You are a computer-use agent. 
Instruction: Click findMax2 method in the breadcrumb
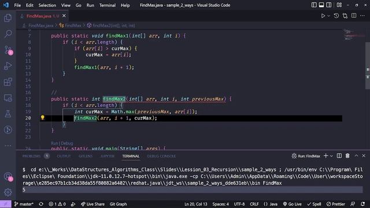(114, 25)
